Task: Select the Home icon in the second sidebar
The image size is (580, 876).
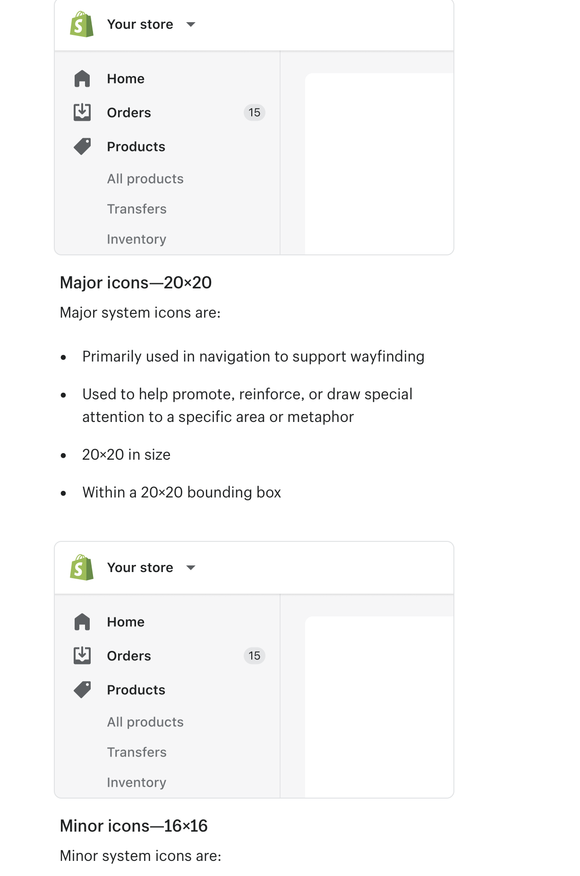Action: [81, 622]
